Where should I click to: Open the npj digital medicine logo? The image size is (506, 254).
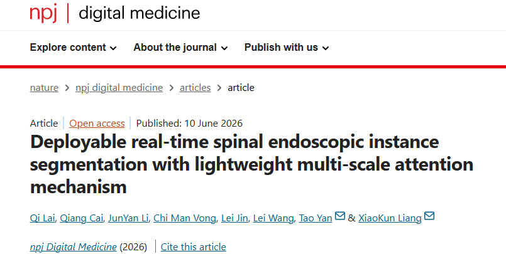115,14
